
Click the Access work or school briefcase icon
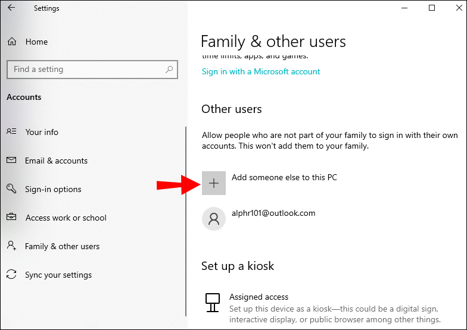[11, 218]
